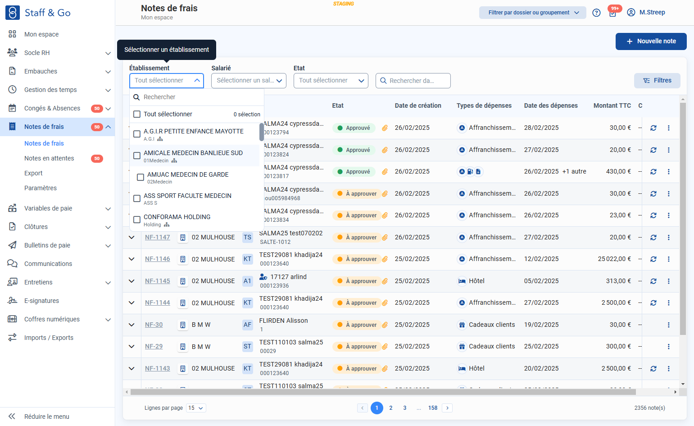Screen dimensions: 694x426
Task: Open Paramètres submenu item
Action: [41, 188]
